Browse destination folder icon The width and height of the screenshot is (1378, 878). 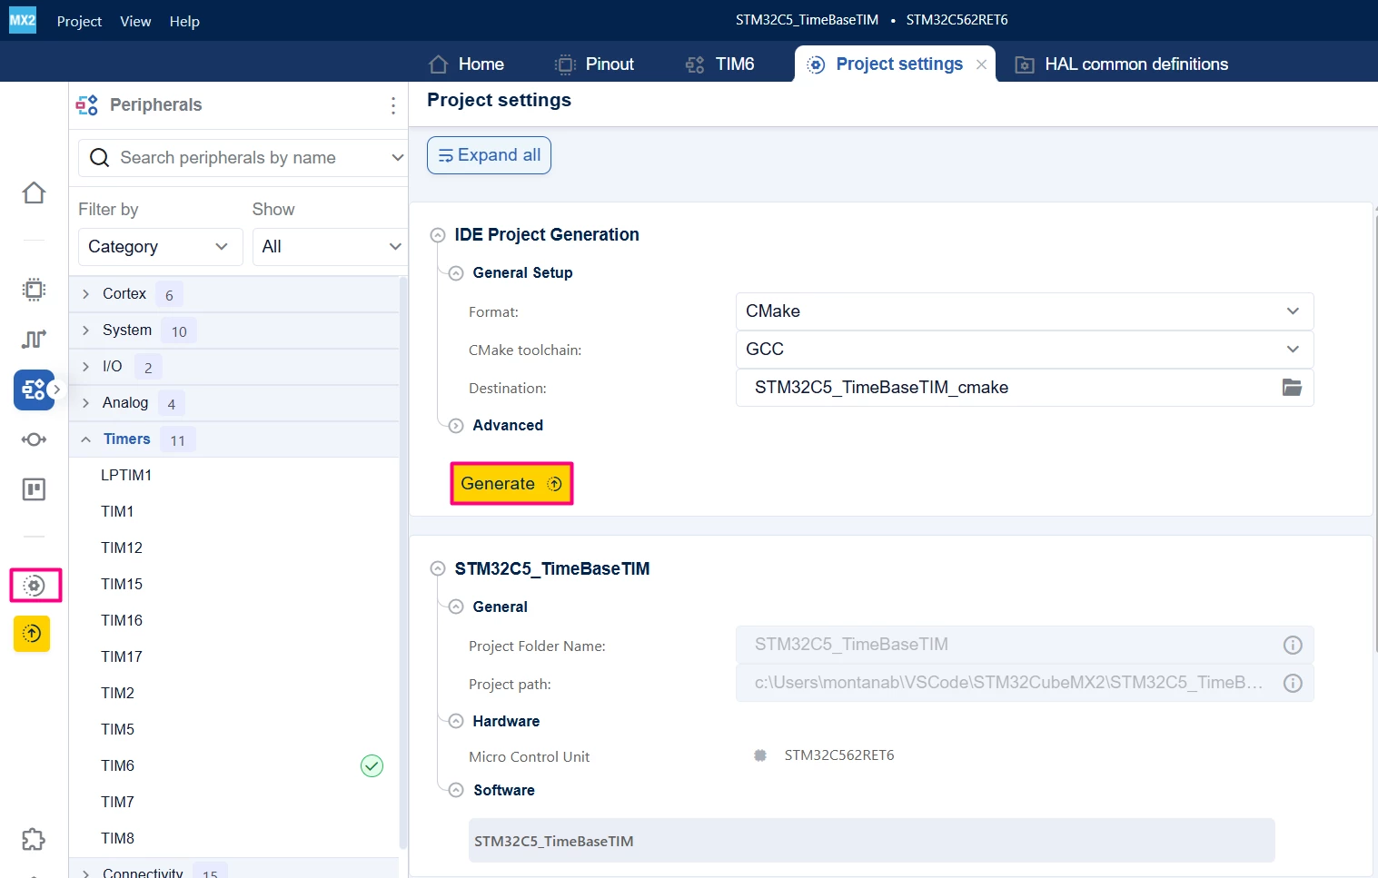pyautogui.click(x=1292, y=388)
